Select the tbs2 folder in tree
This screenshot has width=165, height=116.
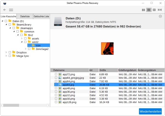point(31,35)
